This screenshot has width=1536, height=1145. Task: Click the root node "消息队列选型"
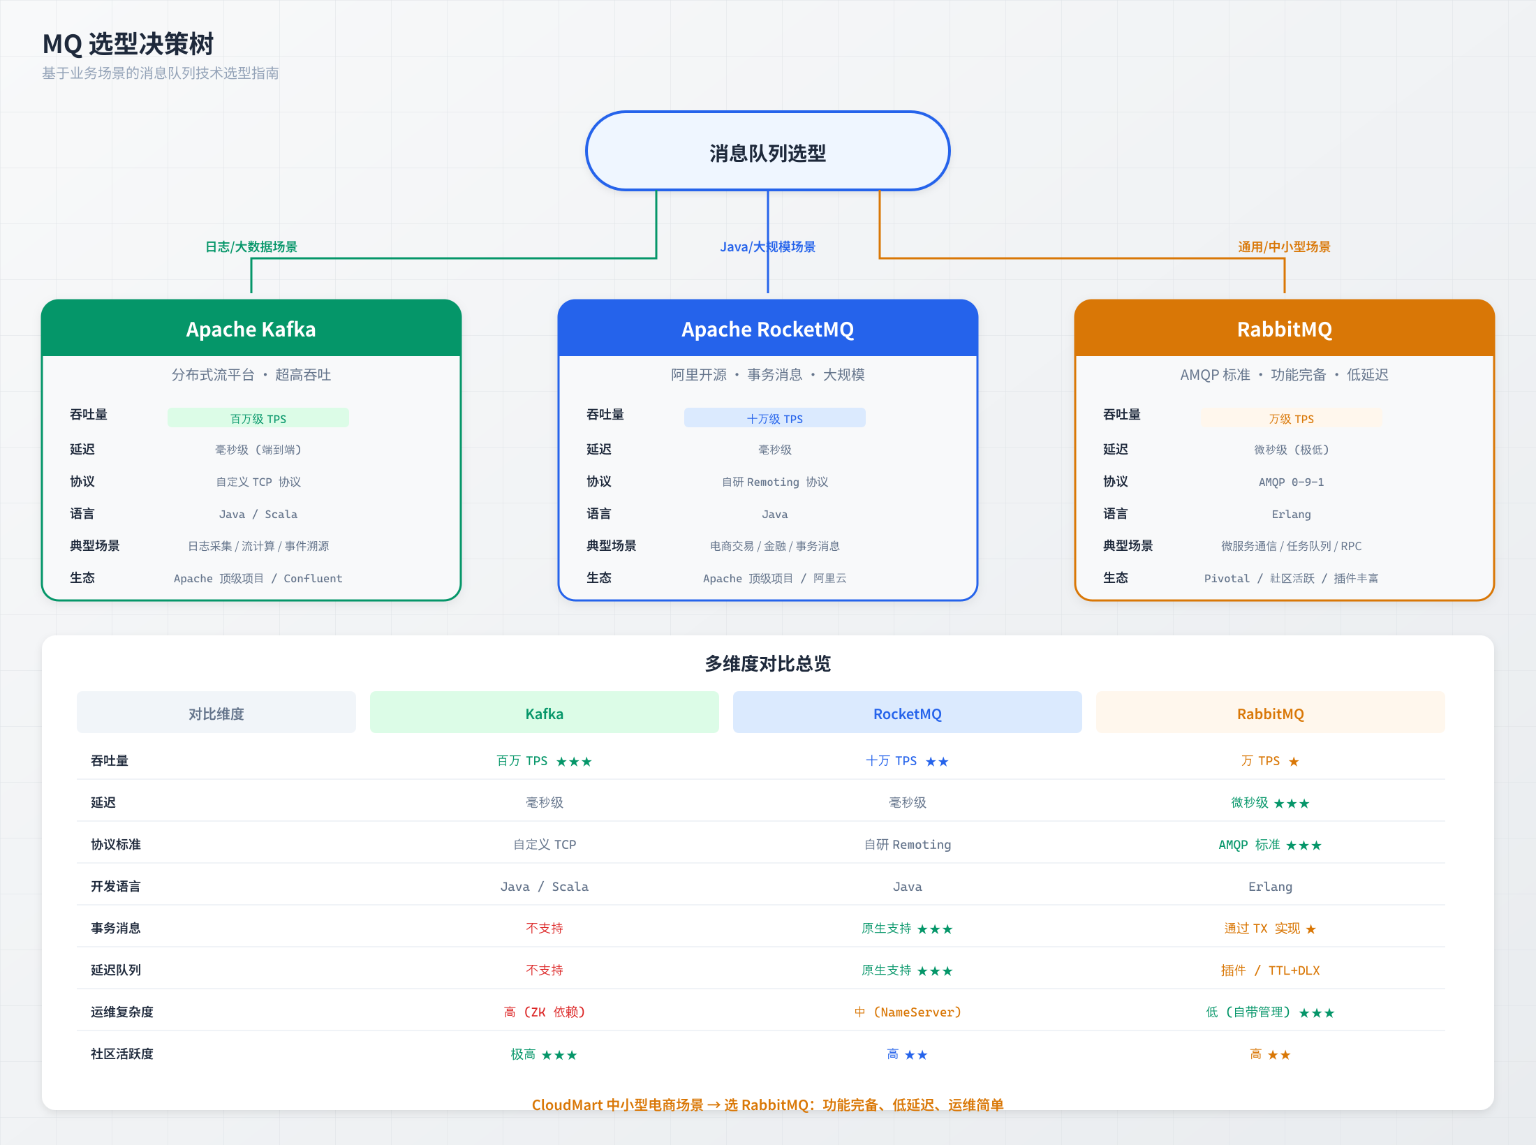click(768, 152)
